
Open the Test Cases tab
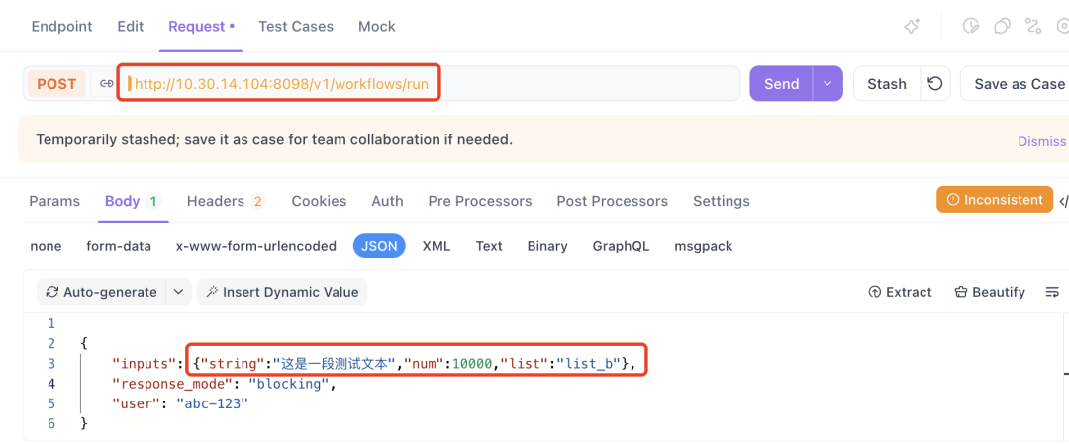click(x=296, y=27)
